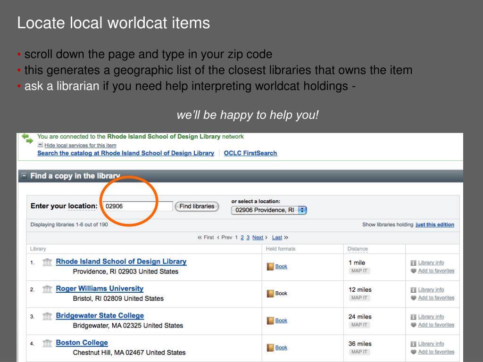
Task: Click heart favorites icon in RISD row
Action: [x=413, y=271]
